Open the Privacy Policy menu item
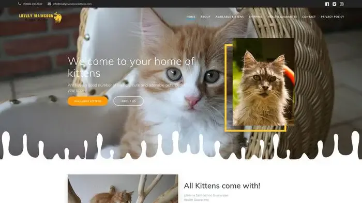The height and width of the screenshot is (203, 362). click(332, 17)
